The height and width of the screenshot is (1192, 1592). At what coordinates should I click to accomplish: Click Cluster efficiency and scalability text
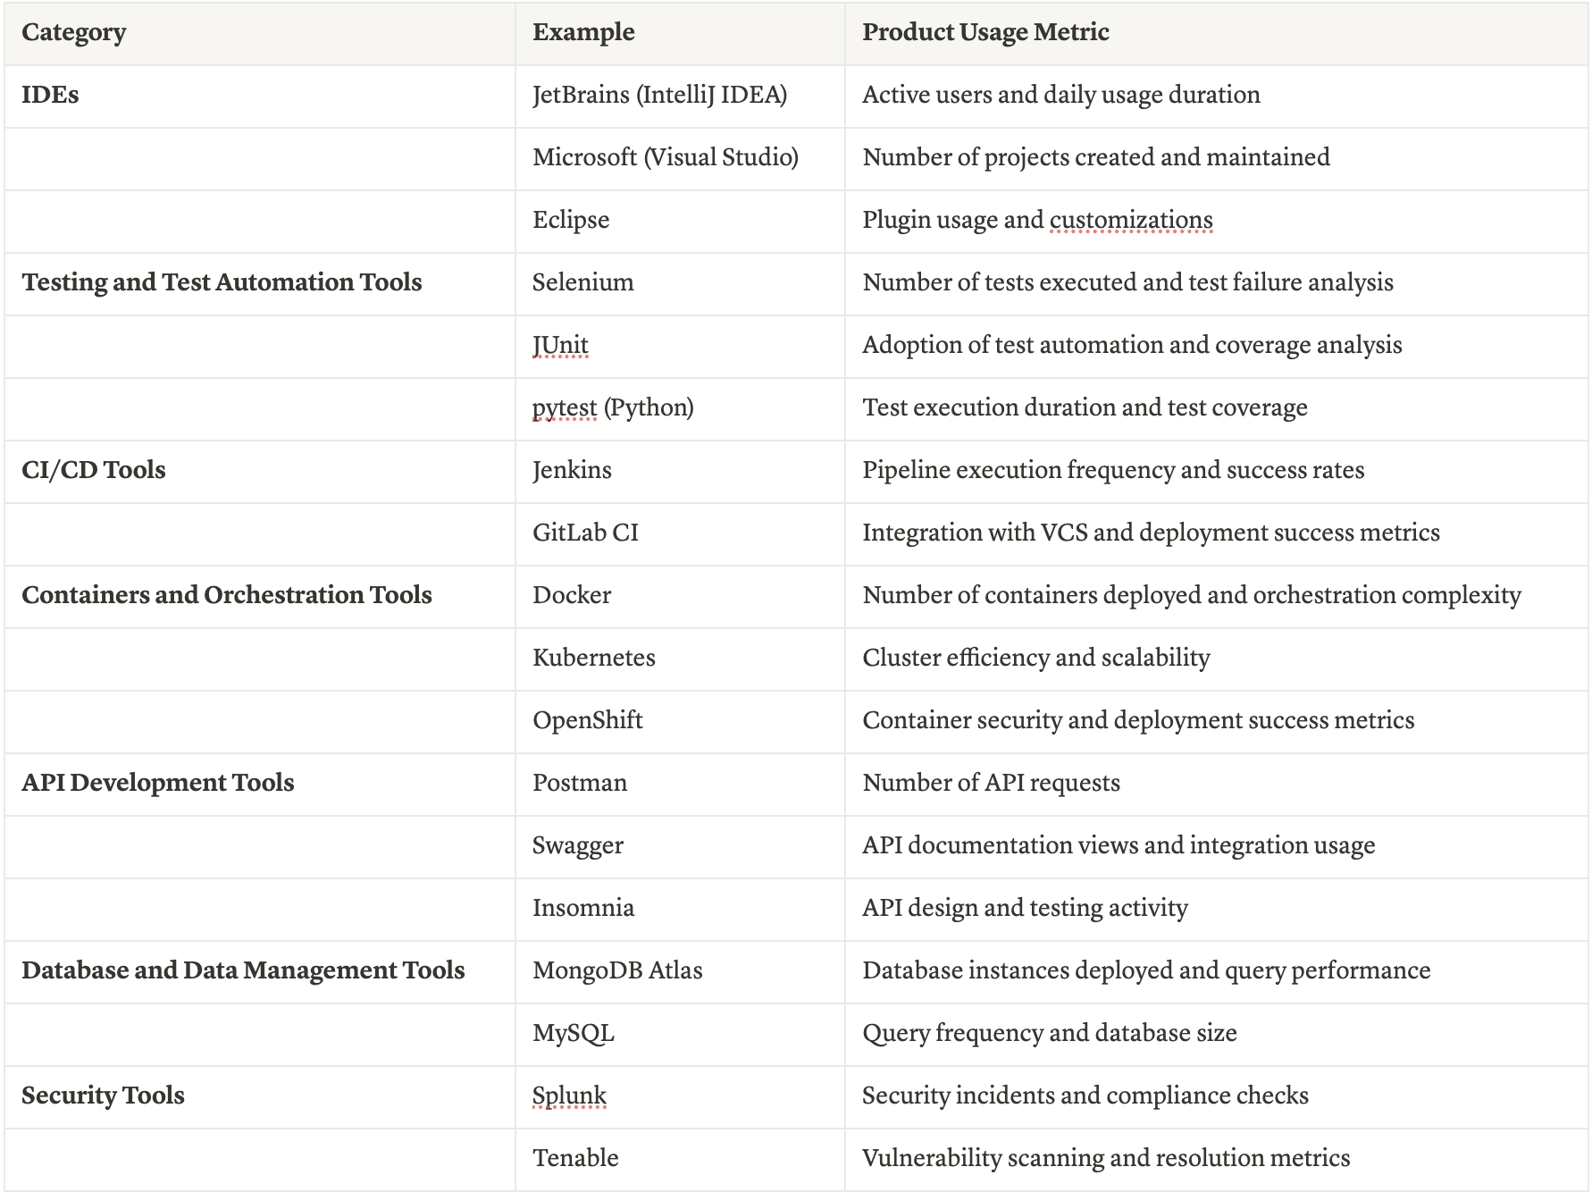[1036, 659]
